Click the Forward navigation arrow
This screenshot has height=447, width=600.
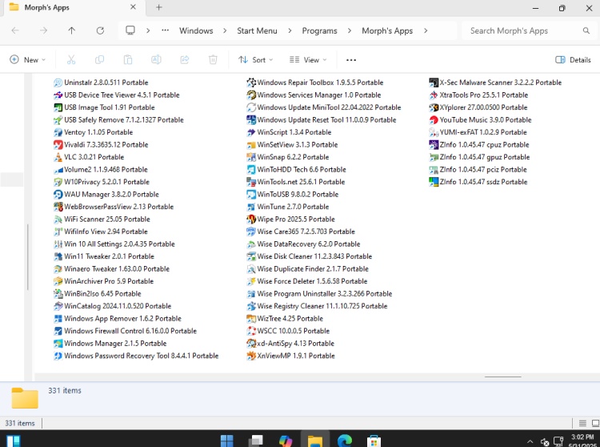pos(44,30)
